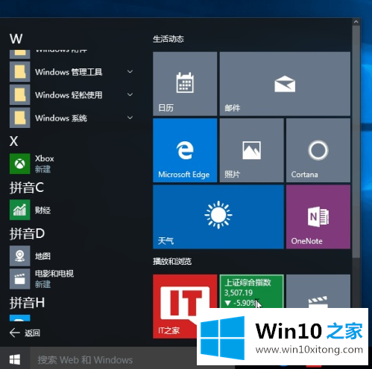Image resolution: width=372 pixels, height=369 pixels.
Task: Click the 返回 back button
Action: tap(25, 333)
